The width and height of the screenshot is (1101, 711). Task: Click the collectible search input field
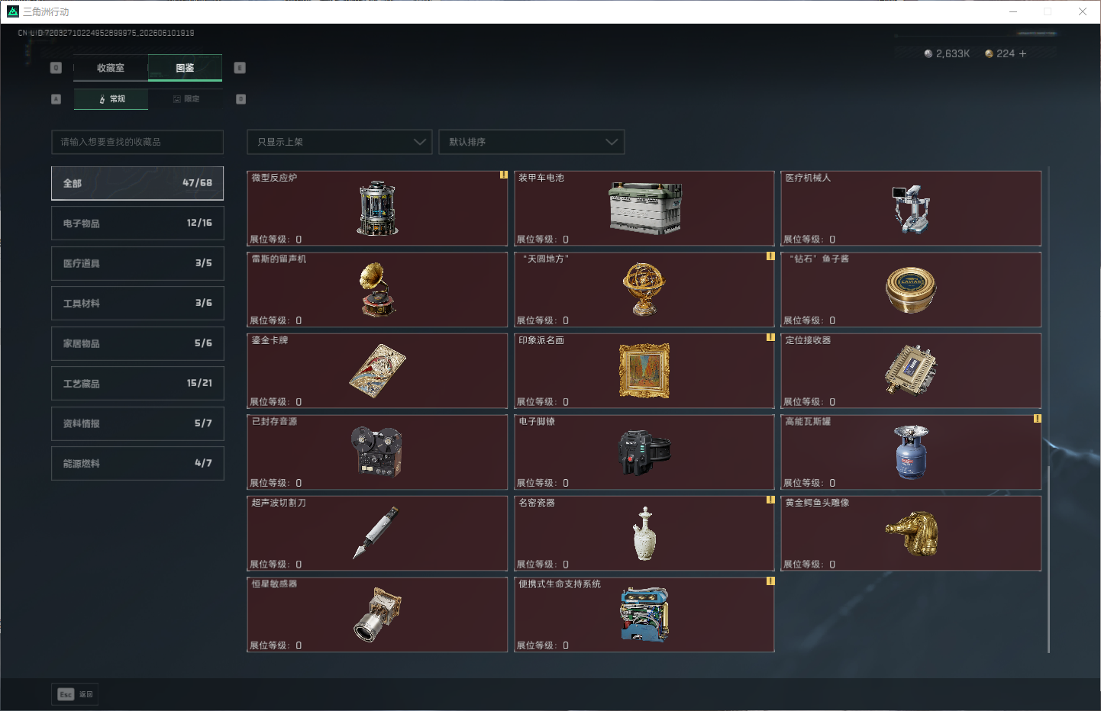(x=137, y=142)
